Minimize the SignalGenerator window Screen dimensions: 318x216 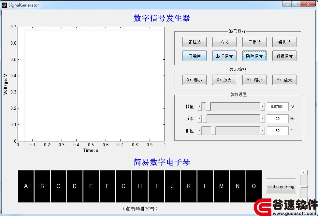tap(287, 4)
